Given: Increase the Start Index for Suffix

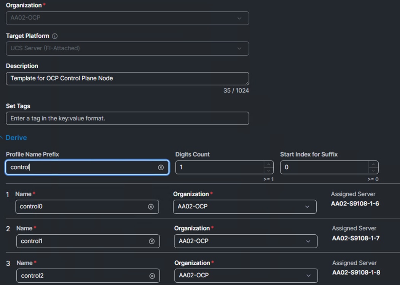Looking at the screenshot, I should click(373, 164).
